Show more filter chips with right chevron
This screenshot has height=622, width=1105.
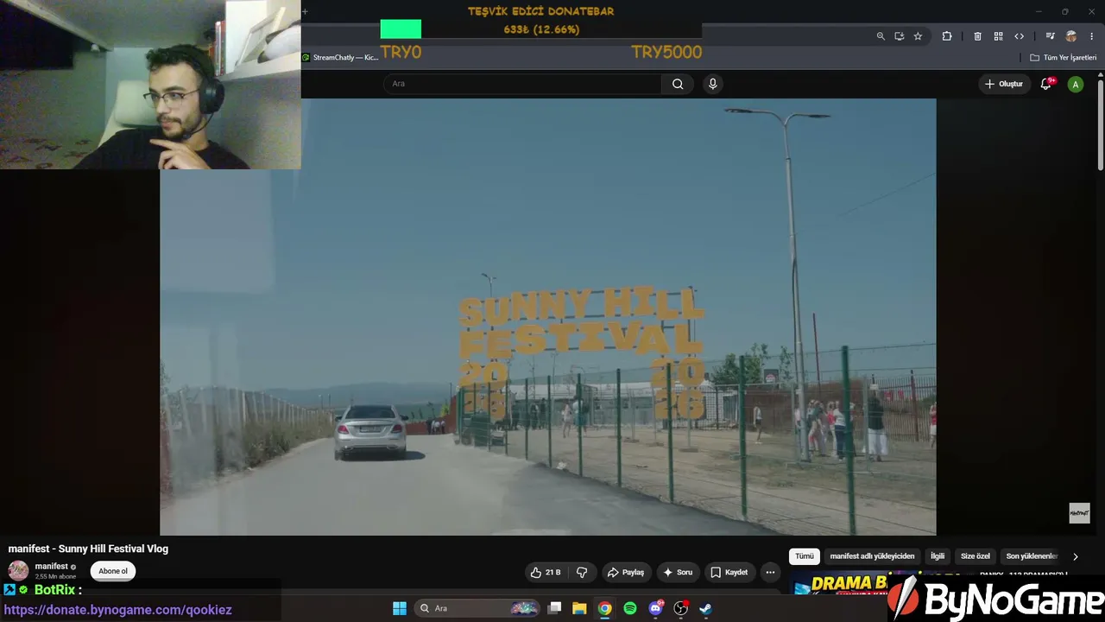pos(1075,556)
